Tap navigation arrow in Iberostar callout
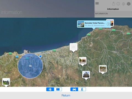 coord(108,24)
